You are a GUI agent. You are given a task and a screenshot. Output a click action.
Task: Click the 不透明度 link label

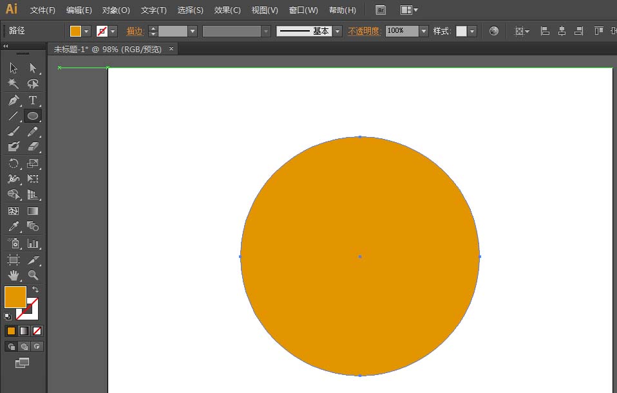364,31
